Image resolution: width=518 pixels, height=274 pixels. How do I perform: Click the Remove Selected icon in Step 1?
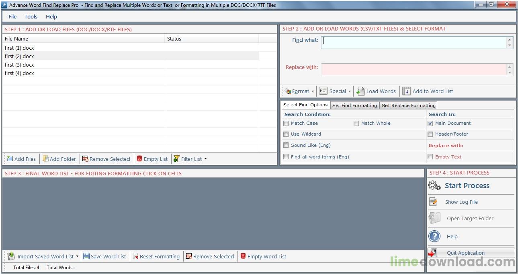point(85,159)
